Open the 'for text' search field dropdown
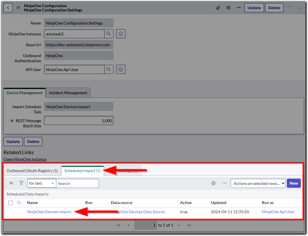This screenshot has width=308, height=236. point(41,183)
